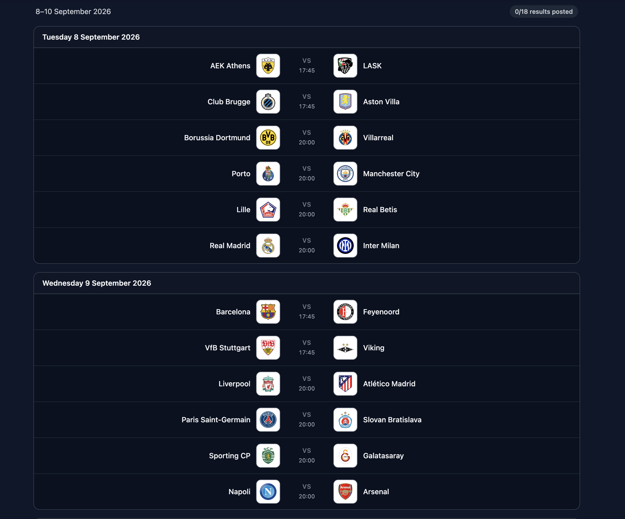This screenshot has height=519, width=625.
Task: Click the Club Brugge team name
Action: point(229,102)
